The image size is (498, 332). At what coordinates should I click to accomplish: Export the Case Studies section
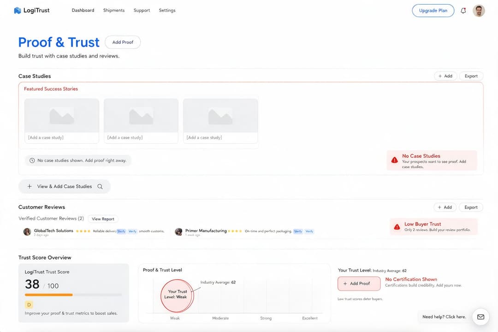click(471, 76)
